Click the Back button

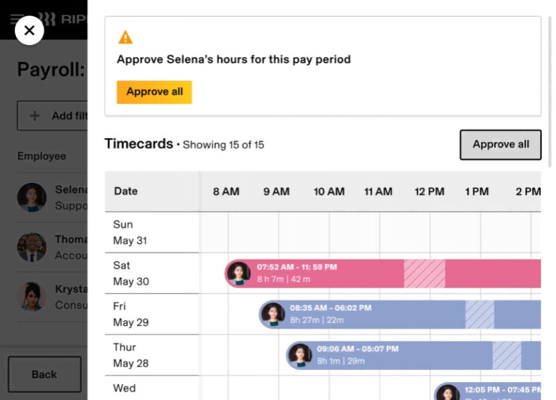coord(44,374)
